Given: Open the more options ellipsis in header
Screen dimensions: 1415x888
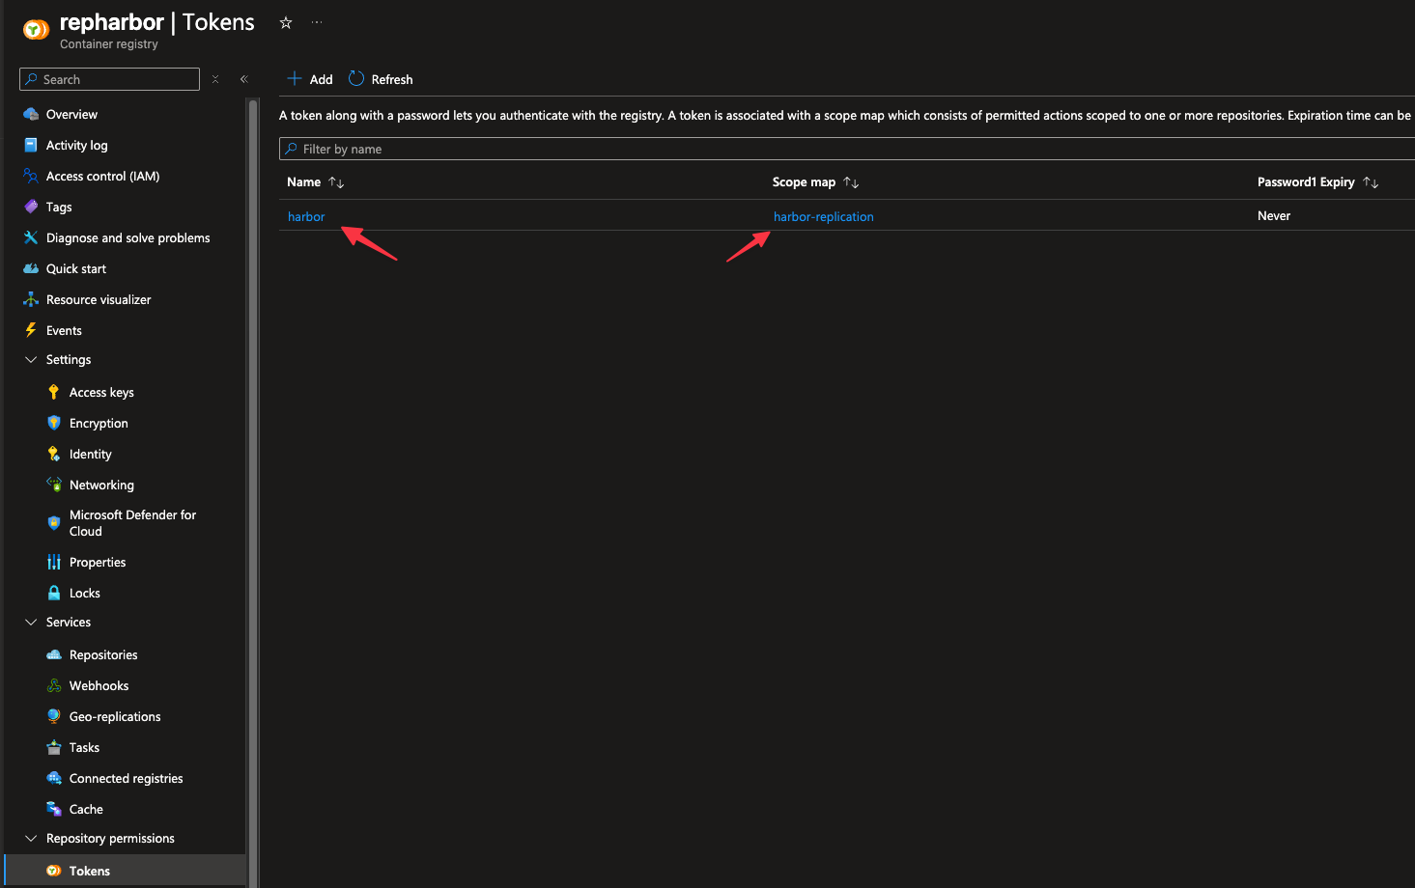Looking at the screenshot, I should pos(317,22).
